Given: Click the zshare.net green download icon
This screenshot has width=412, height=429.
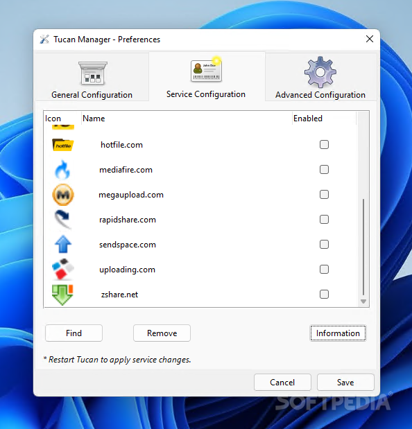Looking at the screenshot, I should [62, 295].
